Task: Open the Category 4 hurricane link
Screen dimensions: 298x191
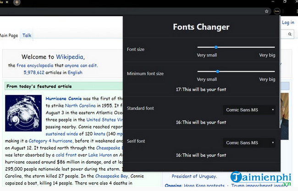Action: tap(50, 141)
